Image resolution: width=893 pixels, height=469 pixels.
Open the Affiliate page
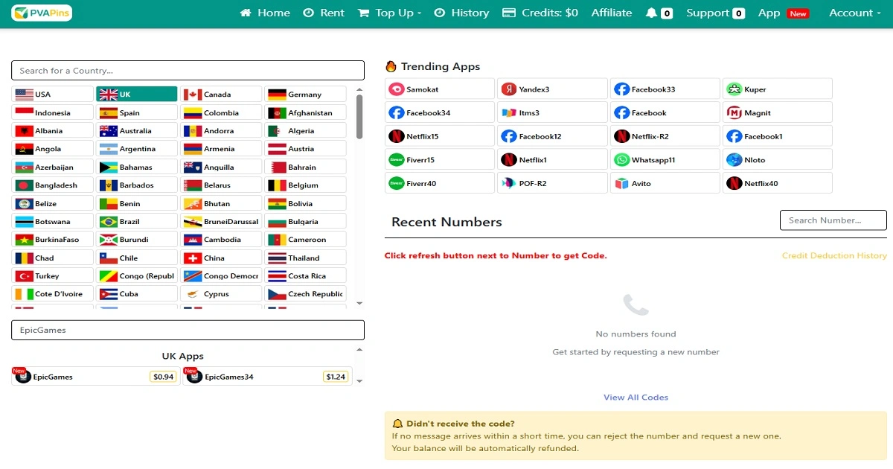pyautogui.click(x=612, y=13)
